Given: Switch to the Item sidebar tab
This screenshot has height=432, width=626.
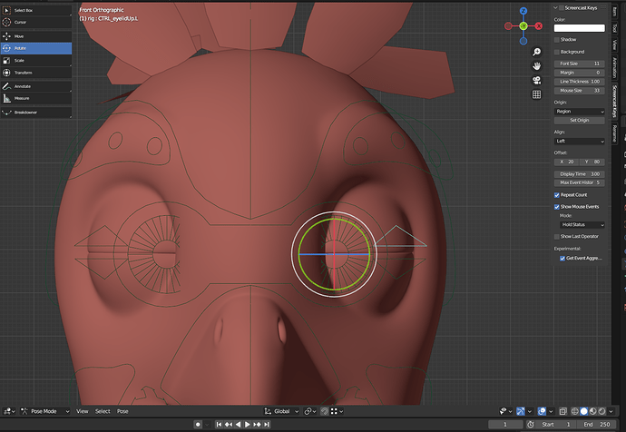Looking at the screenshot, I should [614, 12].
